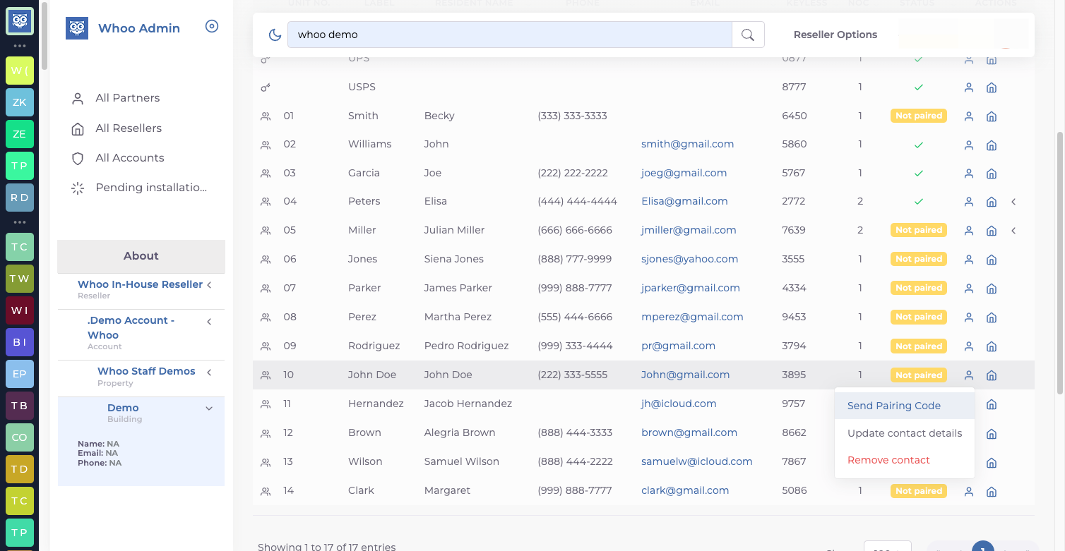The image size is (1065, 551).
Task: Open All Resellers in sidebar
Action: [117, 128]
